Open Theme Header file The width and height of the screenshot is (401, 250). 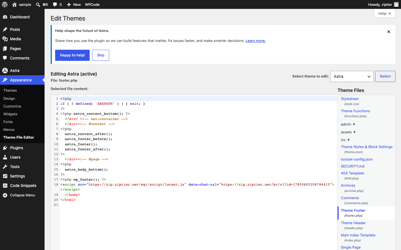(353, 223)
